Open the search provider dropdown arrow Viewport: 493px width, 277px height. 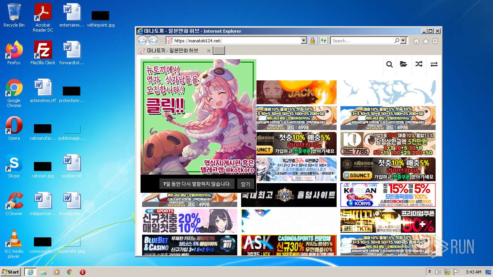(x=403, y=40)
